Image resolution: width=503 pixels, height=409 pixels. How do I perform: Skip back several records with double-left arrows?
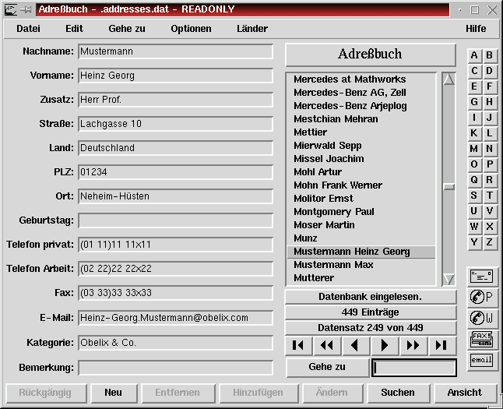327,345
